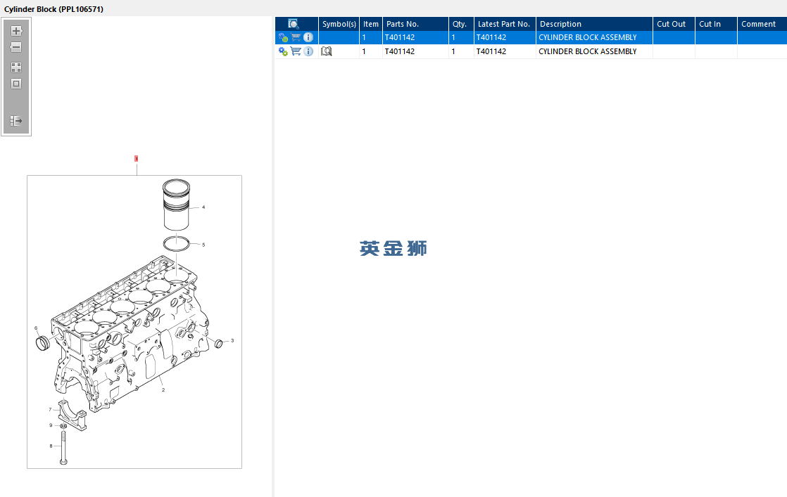Click the Parts No. column header
Image resolution: width=787 pixels, height=497 pixels.
point(415,24)
